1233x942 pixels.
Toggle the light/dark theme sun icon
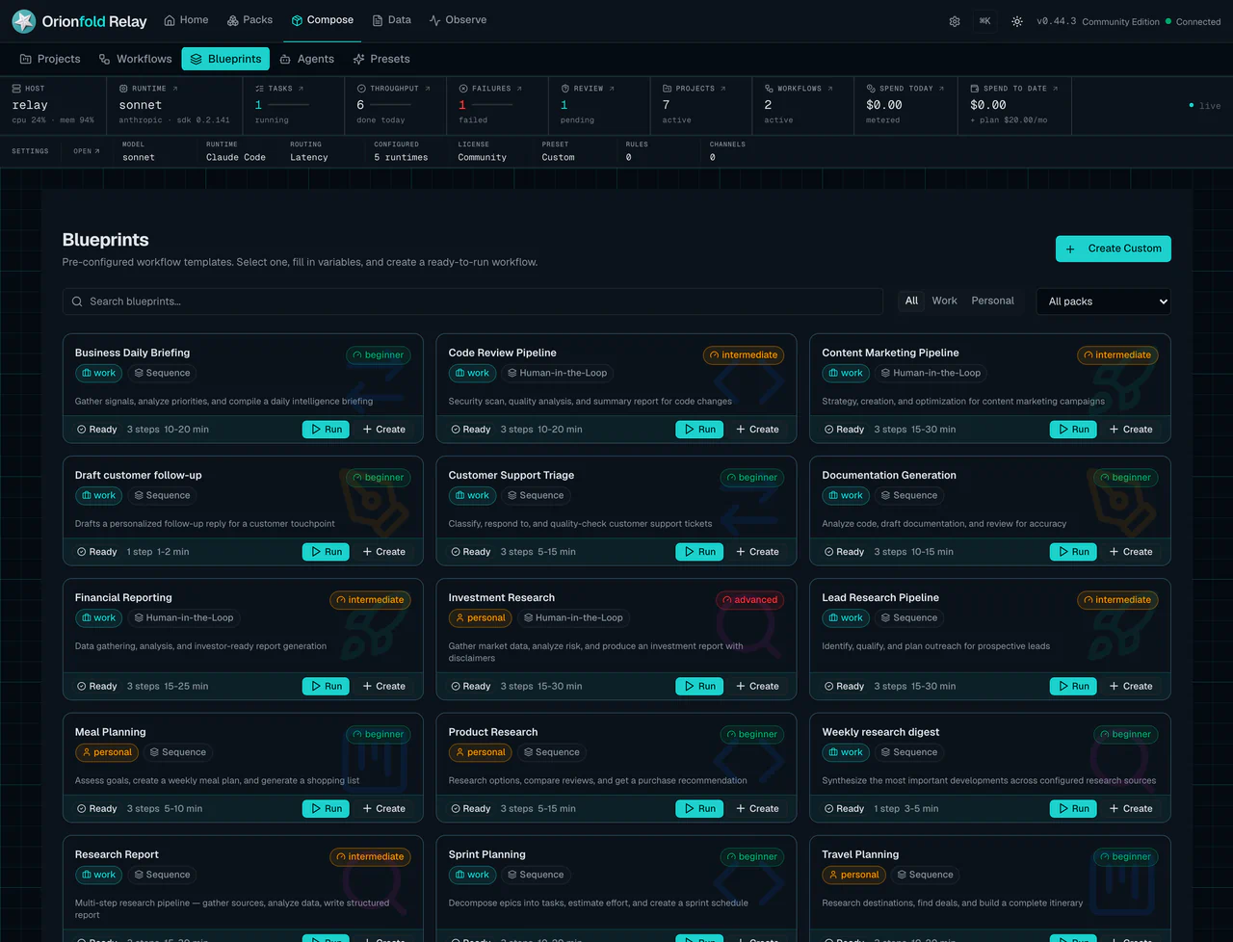[x=1017, y=21]
